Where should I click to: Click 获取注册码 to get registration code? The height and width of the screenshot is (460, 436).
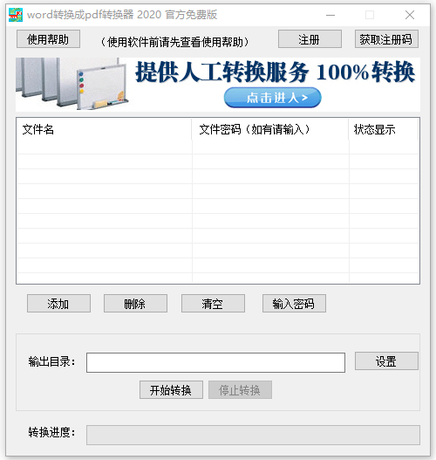point(386,38)
